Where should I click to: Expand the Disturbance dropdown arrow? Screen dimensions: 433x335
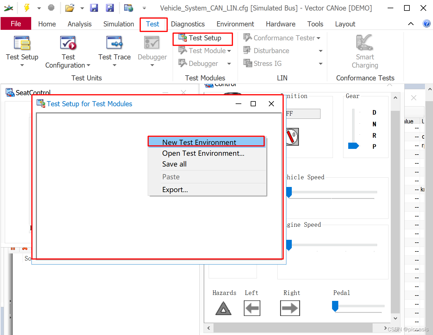tap(321, 51)
